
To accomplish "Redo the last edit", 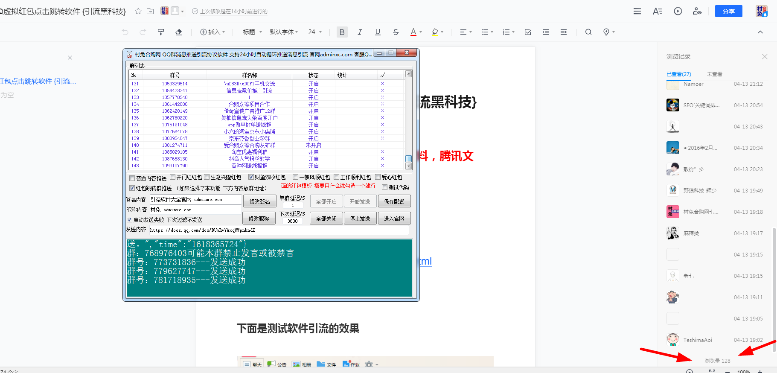I will click(x=143, y=32).
